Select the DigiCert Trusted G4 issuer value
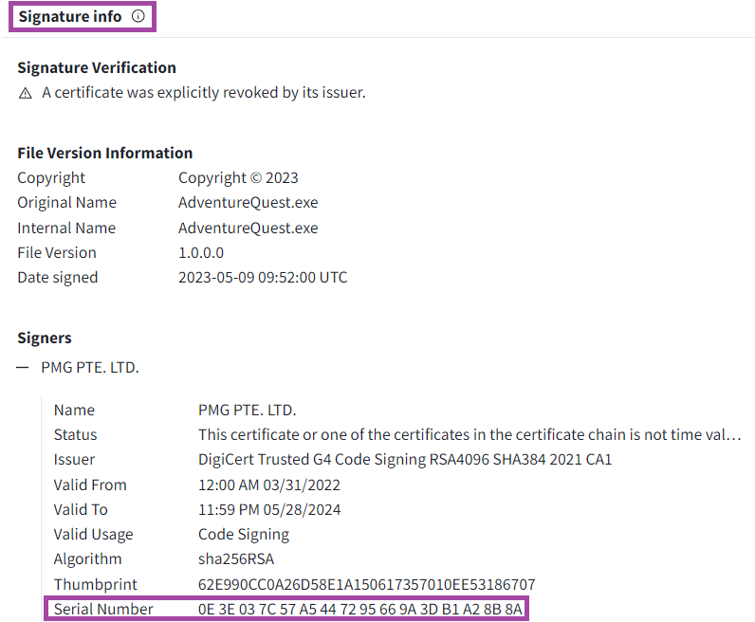 [x=405, y=459]
